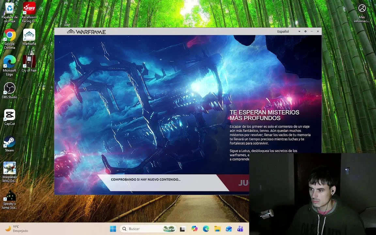Open the Steam desktop shortcut
The width and height of the screenshot is (376, 235).
coord(9,144)
